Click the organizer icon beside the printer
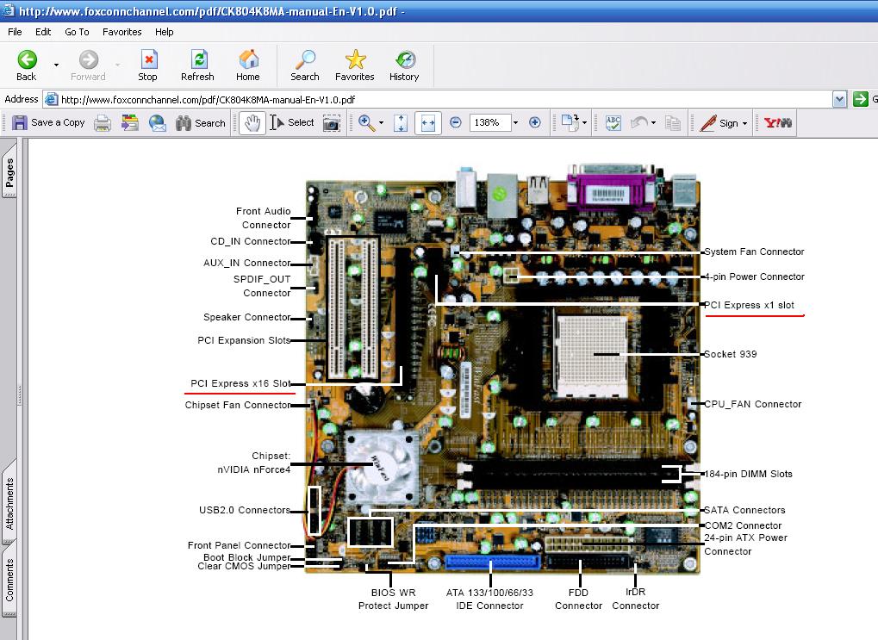The image size is (878, 640). coord(130,122)
